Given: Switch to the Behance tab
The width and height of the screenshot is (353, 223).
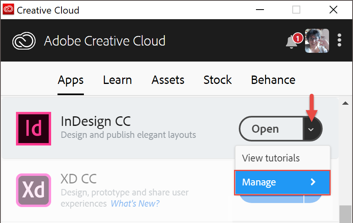Looking at the screenshot, I should pyautogui.click(x=273, y=80).
